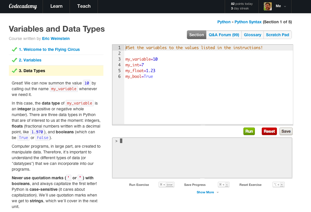Expand the Show More options

(207, 192)
